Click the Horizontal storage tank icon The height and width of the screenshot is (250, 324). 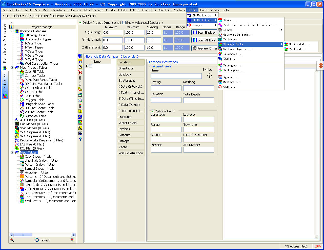(x=286, y=44)
